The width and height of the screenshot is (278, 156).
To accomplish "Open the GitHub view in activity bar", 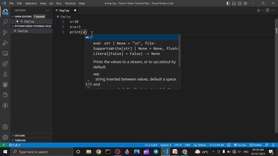I will [x=5, y=84].
